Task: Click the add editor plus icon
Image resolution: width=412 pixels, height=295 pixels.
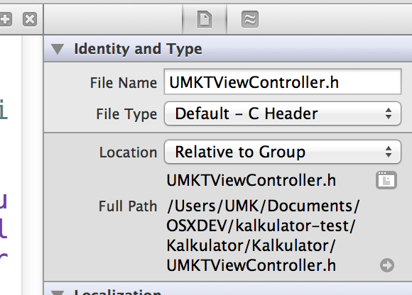Action: (x=5, y=19)
